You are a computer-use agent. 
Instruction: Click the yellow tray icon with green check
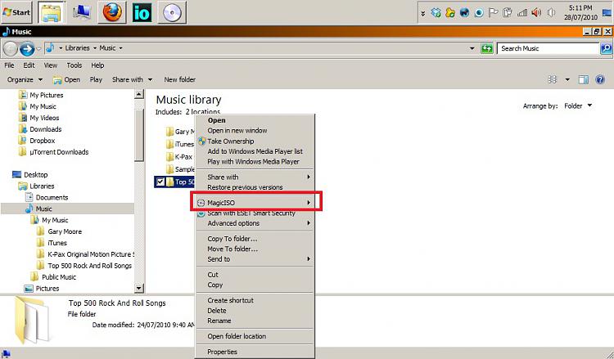coord(450,13)
